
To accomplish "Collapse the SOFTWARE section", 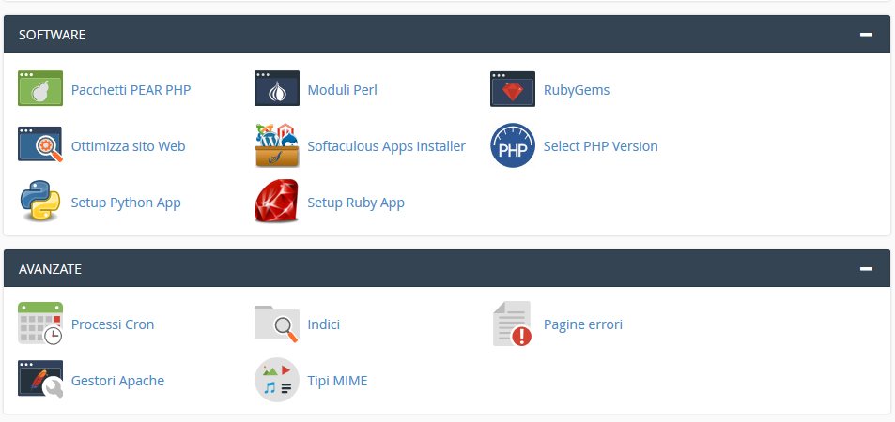I will (x=866, y=35).
